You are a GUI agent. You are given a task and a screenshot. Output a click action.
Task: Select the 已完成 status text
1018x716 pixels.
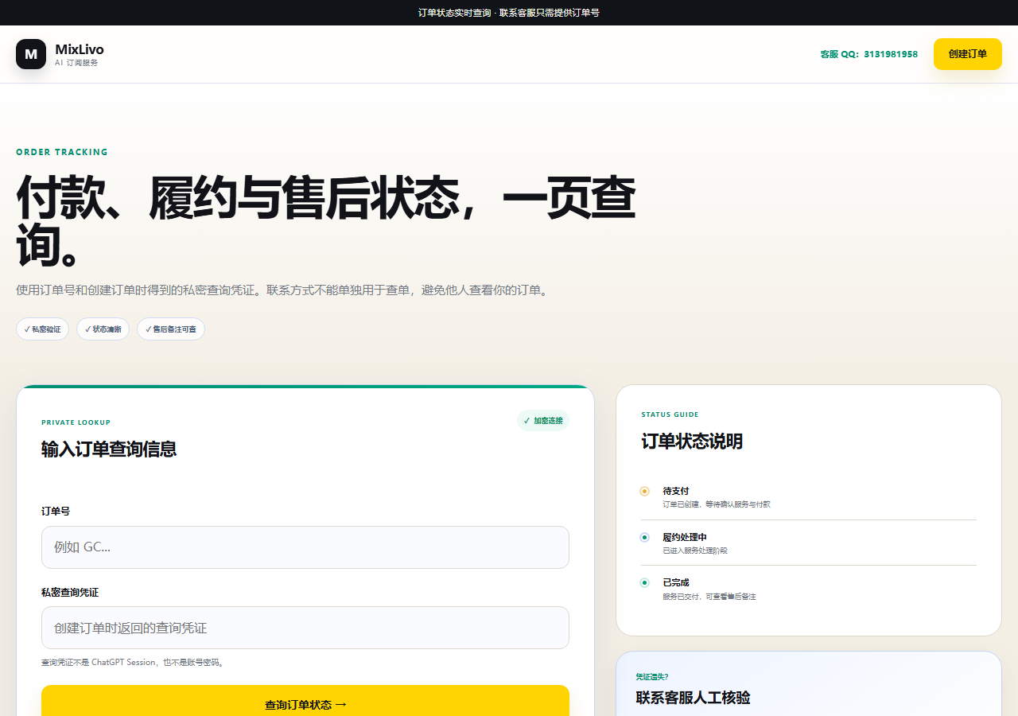tap(676, 582)
